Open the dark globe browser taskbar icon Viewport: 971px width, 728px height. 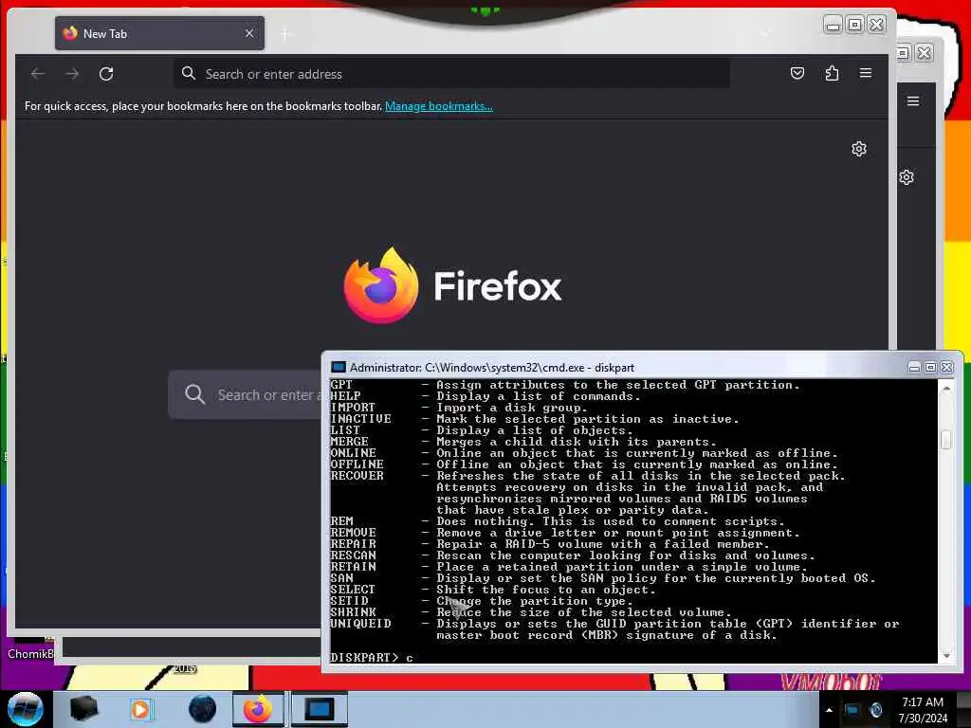point(202,709)
